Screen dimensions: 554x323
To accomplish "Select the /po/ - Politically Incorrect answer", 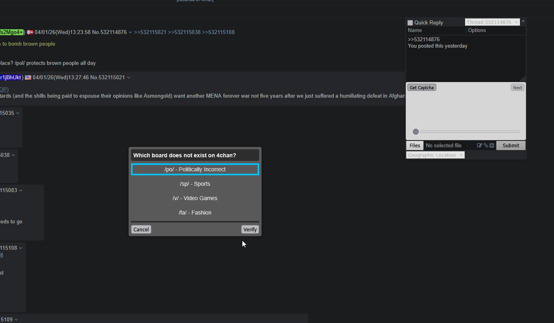I will pyautogui.click(x=195, y=169).
